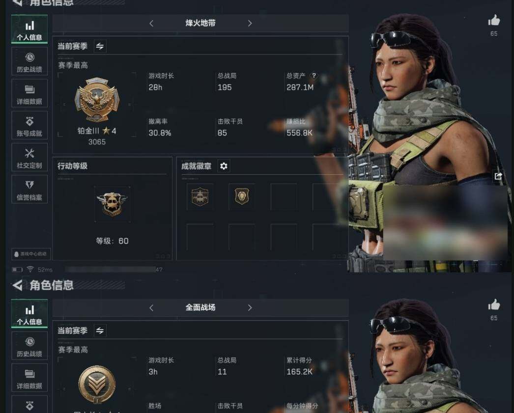Select helicopter achievement badge
The image size is (514, 413).
(200, 197)
